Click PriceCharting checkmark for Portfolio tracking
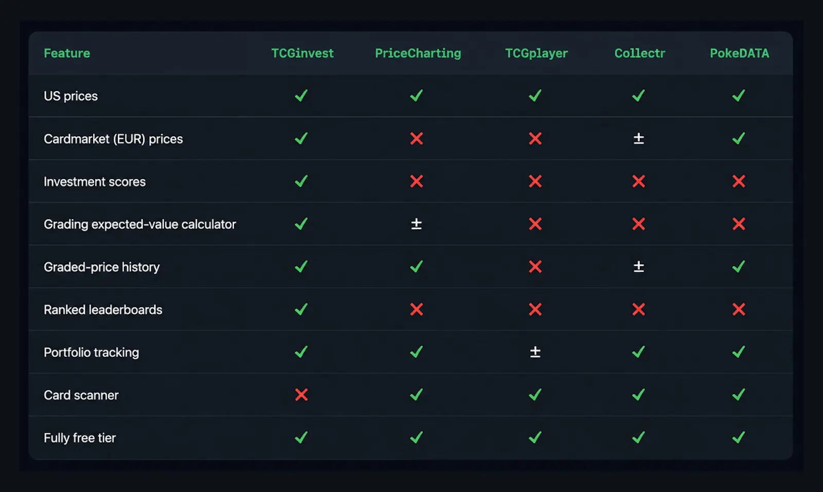The height and width of the screenshot is (492, 823). pos(417,352)
